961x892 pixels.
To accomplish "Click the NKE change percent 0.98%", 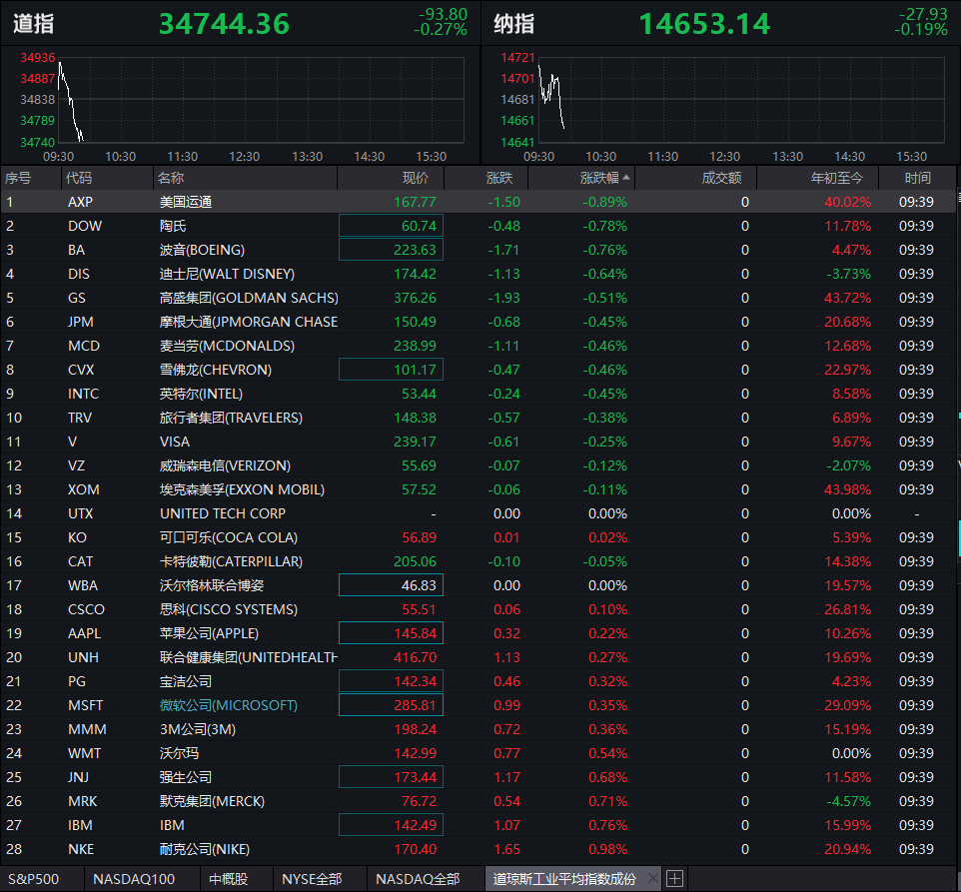I will pyautogui.click(x=608, y=849).
